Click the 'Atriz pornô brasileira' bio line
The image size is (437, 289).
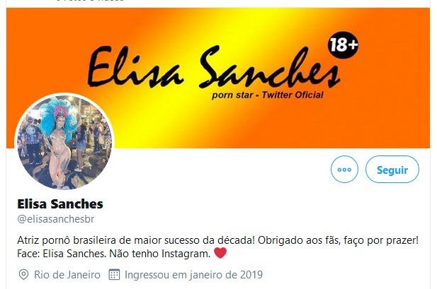(67, 240)
